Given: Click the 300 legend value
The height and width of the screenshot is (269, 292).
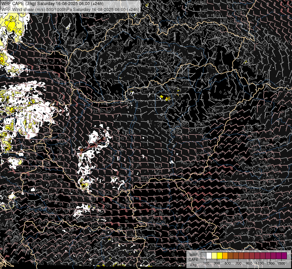Looking at the screenshot, I should click(x=217, y=263).
